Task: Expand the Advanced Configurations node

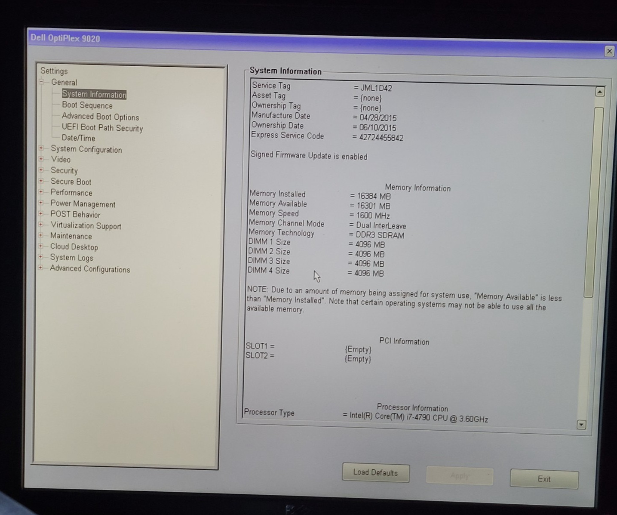Action: (x=40, y=268)
